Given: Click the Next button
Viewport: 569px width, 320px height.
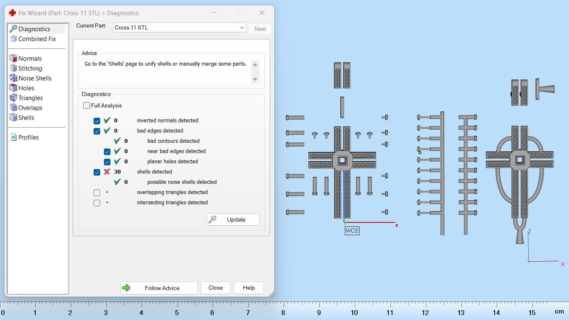Looking at the screenshot, I should point(260,29).
